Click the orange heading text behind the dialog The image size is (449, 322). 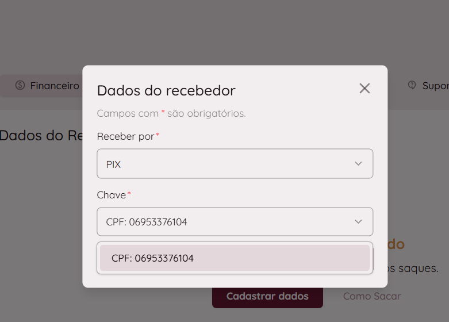[397, 244]
